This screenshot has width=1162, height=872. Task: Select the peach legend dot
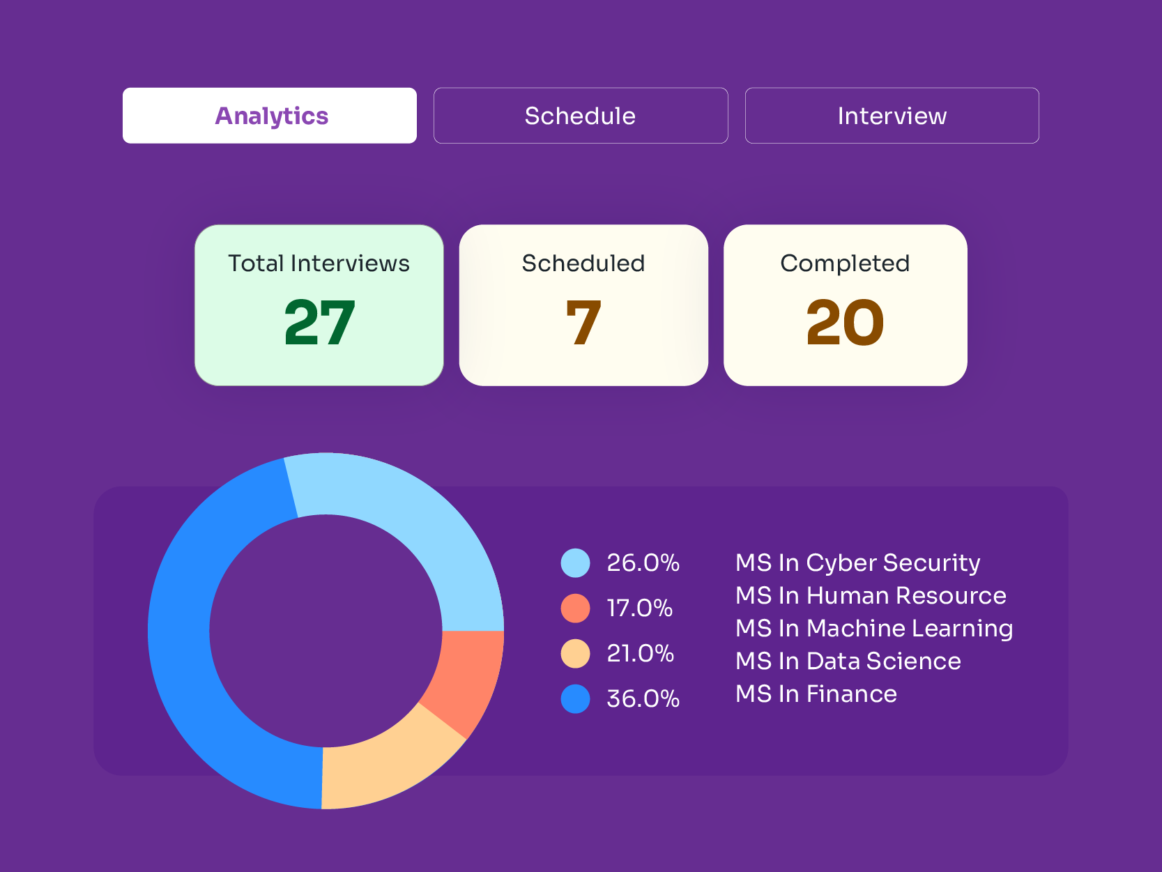point(575,654)
